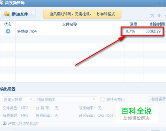
Task: Click the blue arrow status icon for 轩辕剑.mp4
Action: click(x=8, y=31)
